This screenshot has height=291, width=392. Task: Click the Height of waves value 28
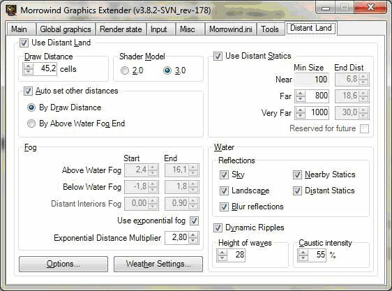pos(236,255)
